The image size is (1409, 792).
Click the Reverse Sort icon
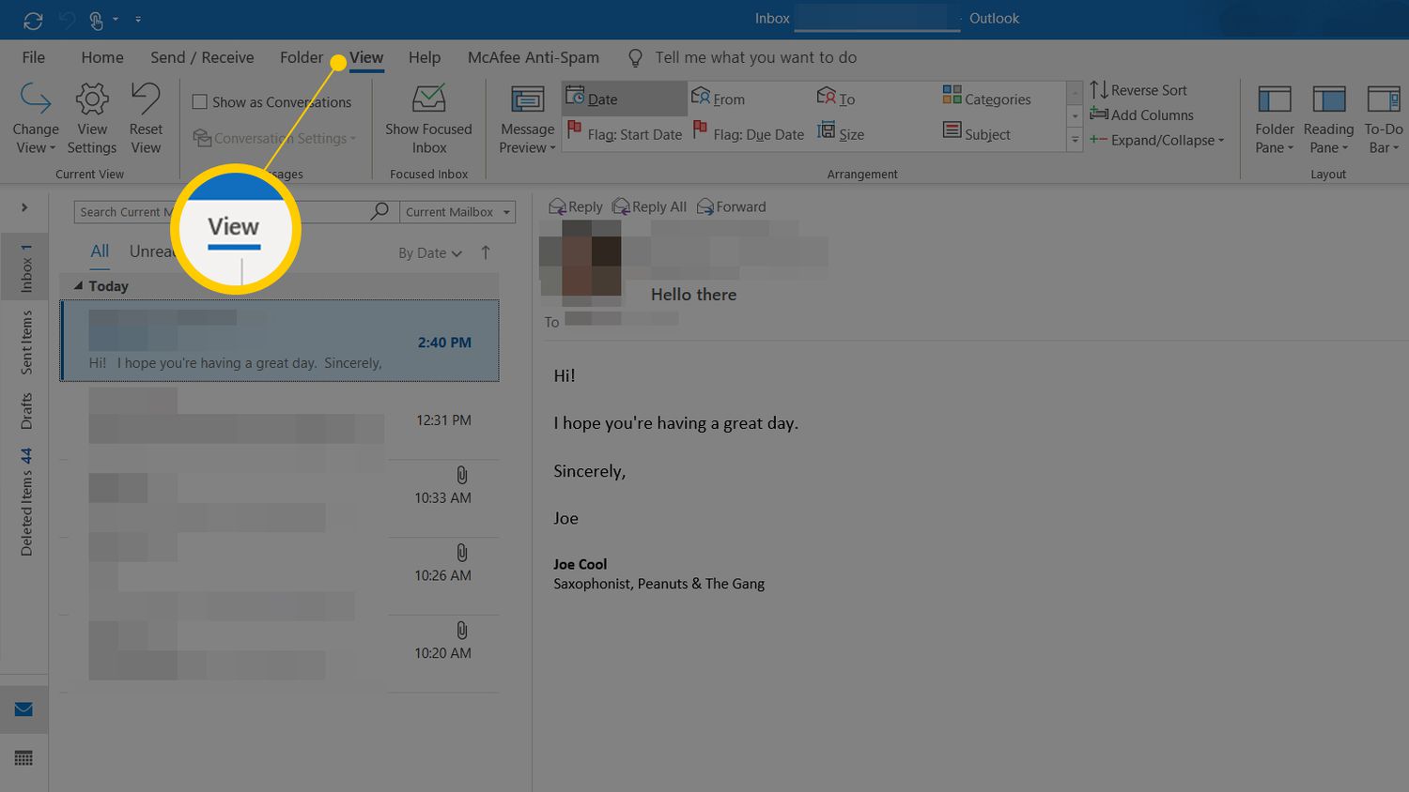pyautogui.click(x=1101, y=89)
